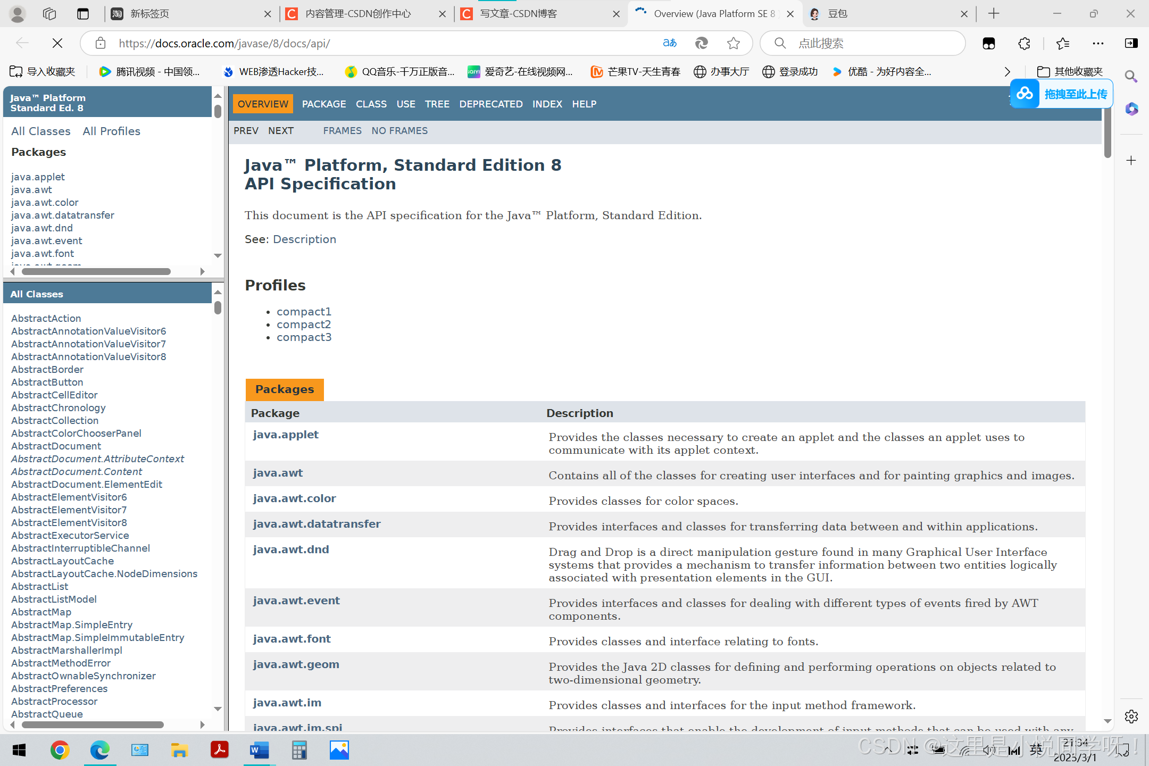Open the tab actions menu icon
Image resolution: width=1149 pixels, height=766 pixels.
83,14
